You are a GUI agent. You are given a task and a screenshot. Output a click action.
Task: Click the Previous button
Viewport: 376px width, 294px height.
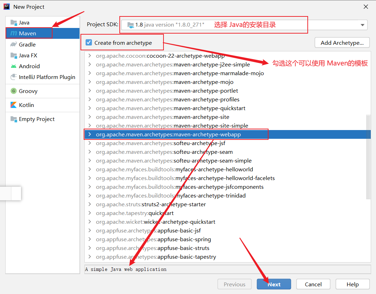[235, 284]
